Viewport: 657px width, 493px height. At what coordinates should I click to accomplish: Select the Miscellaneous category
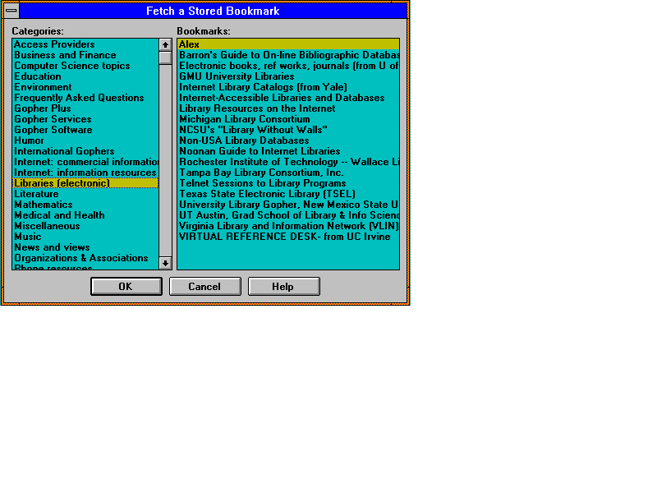pyautogui.click(x=85, y=226)
